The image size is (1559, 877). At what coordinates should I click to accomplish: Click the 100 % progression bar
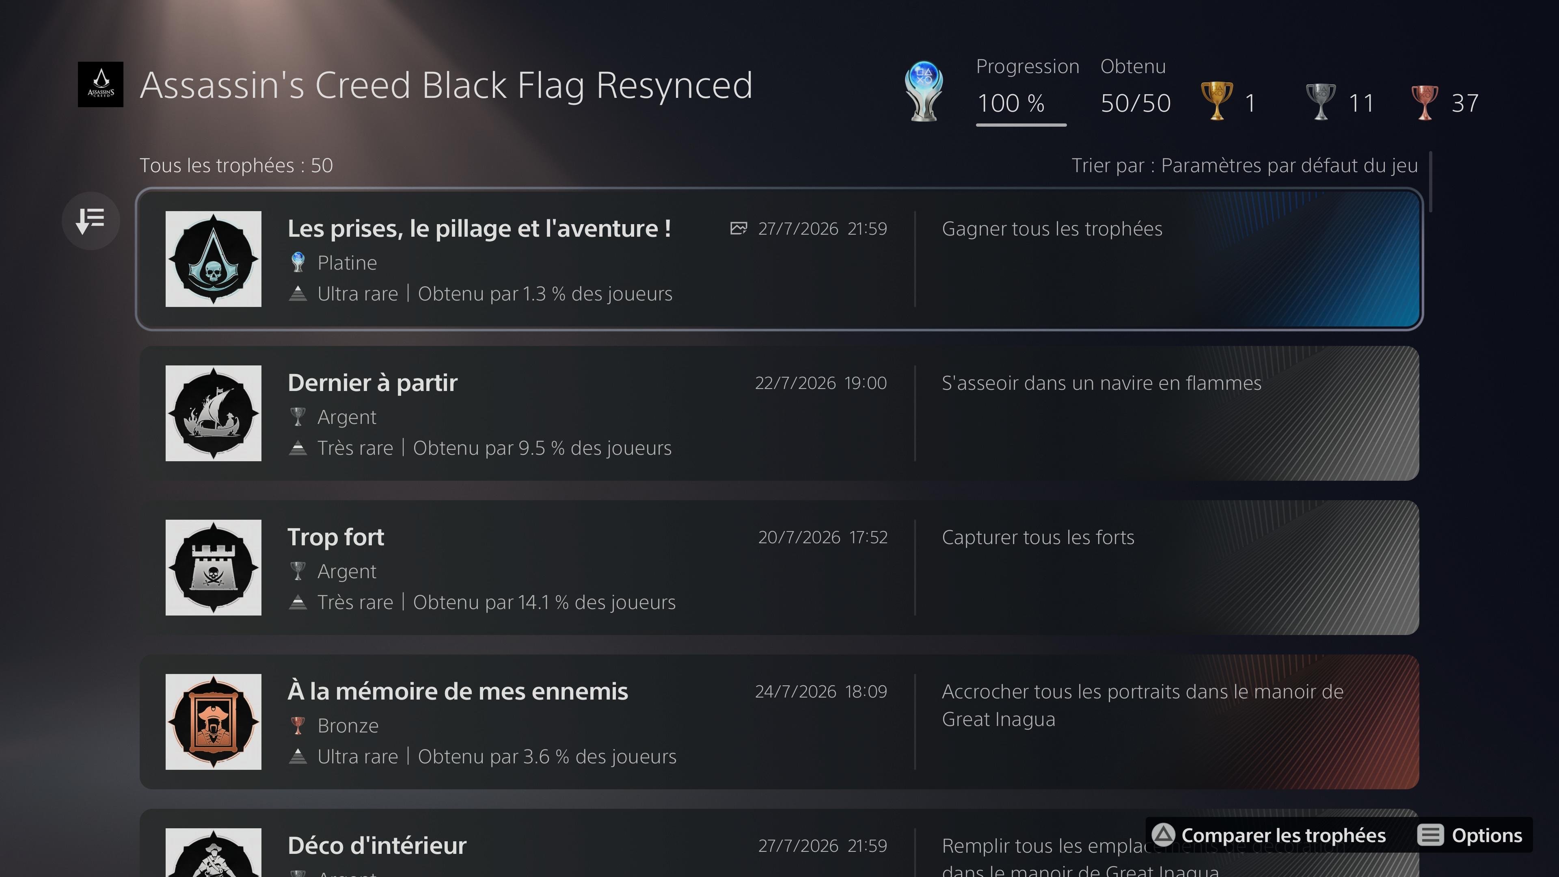[1021, 125]
